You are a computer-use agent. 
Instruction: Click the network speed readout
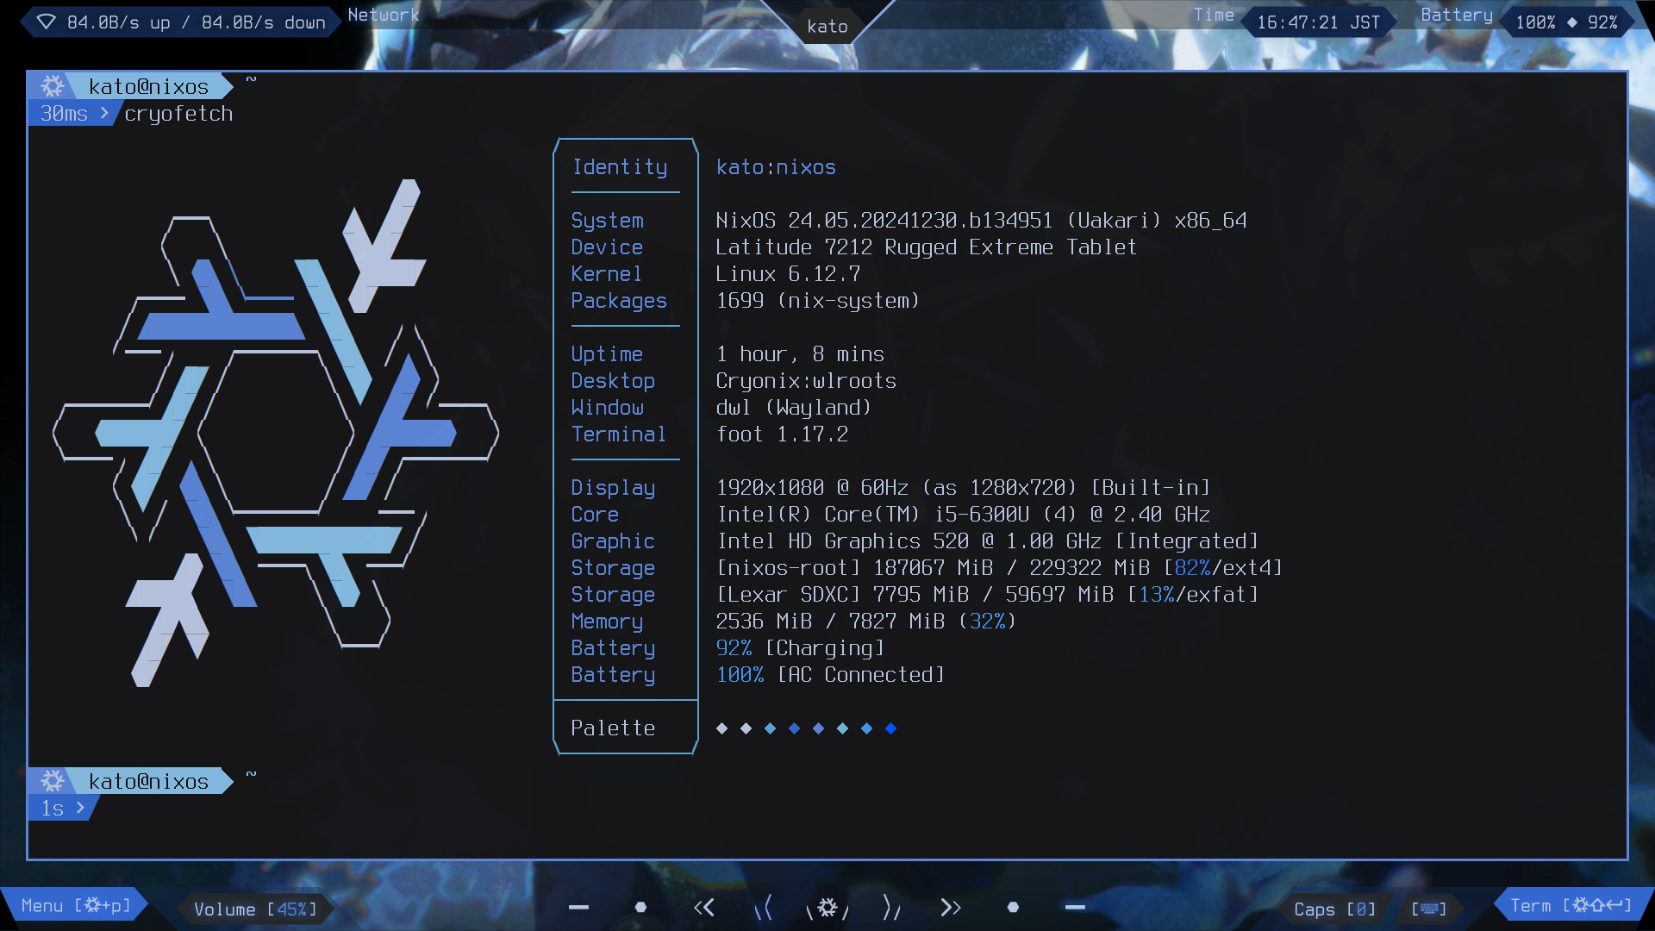tap(197, 22)
